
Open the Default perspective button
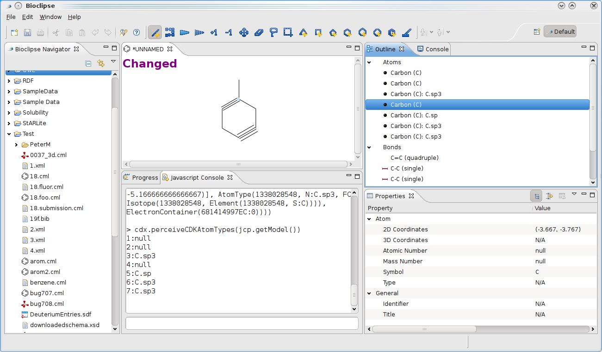click(560, 32)
